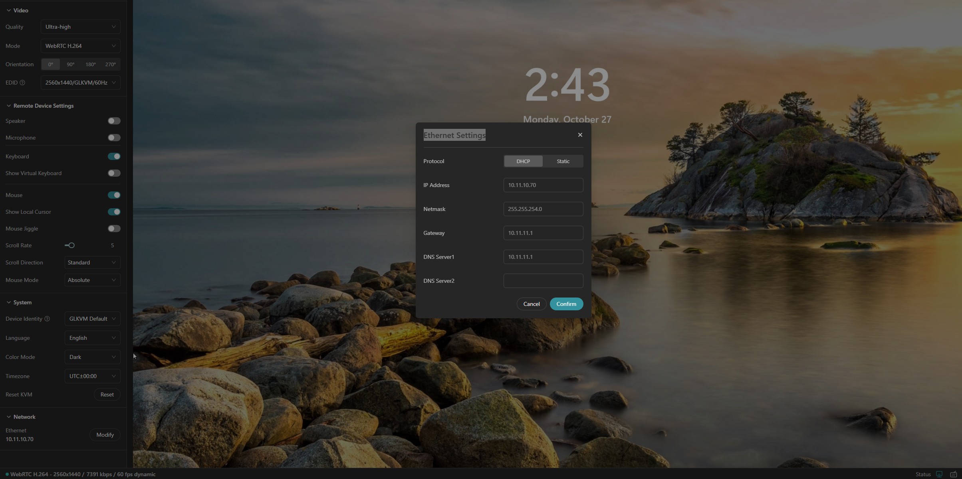962x479 pixels.
Task: Enable the Speaker toggle
Action: pos(114,121)
